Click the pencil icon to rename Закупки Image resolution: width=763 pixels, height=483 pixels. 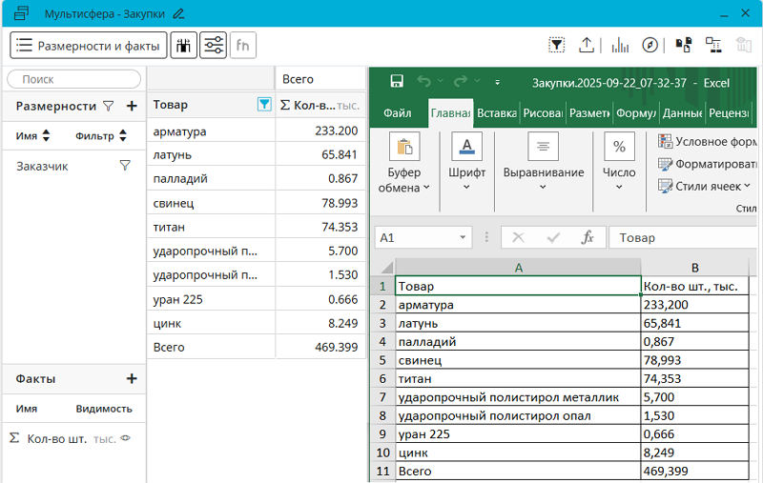pos(178,13)
